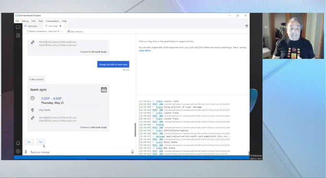Click 'Powered by Microsoft Graph' in upper card
Image resolution: width=326 pixels, height=178 pixels.
(x=93, y=52)
